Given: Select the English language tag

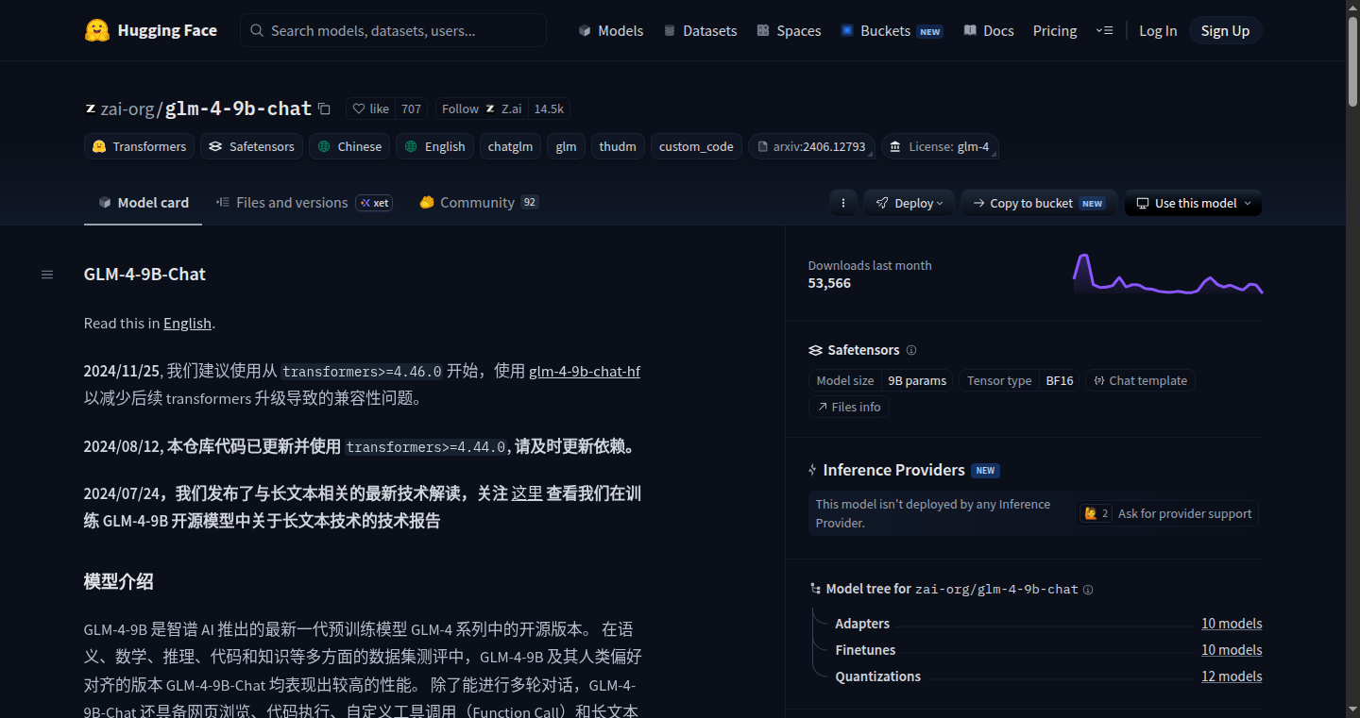Looking at the screenshot, I should (434, 146).
